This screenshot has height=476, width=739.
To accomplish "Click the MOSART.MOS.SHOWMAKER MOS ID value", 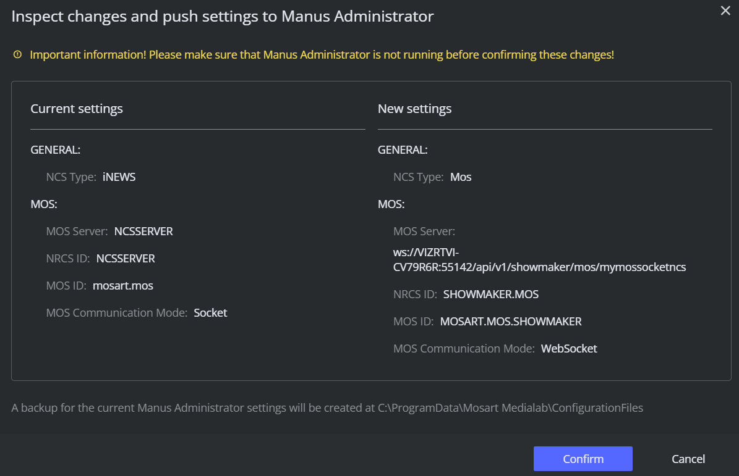I will pyautogui.click(x=511, y=322).
